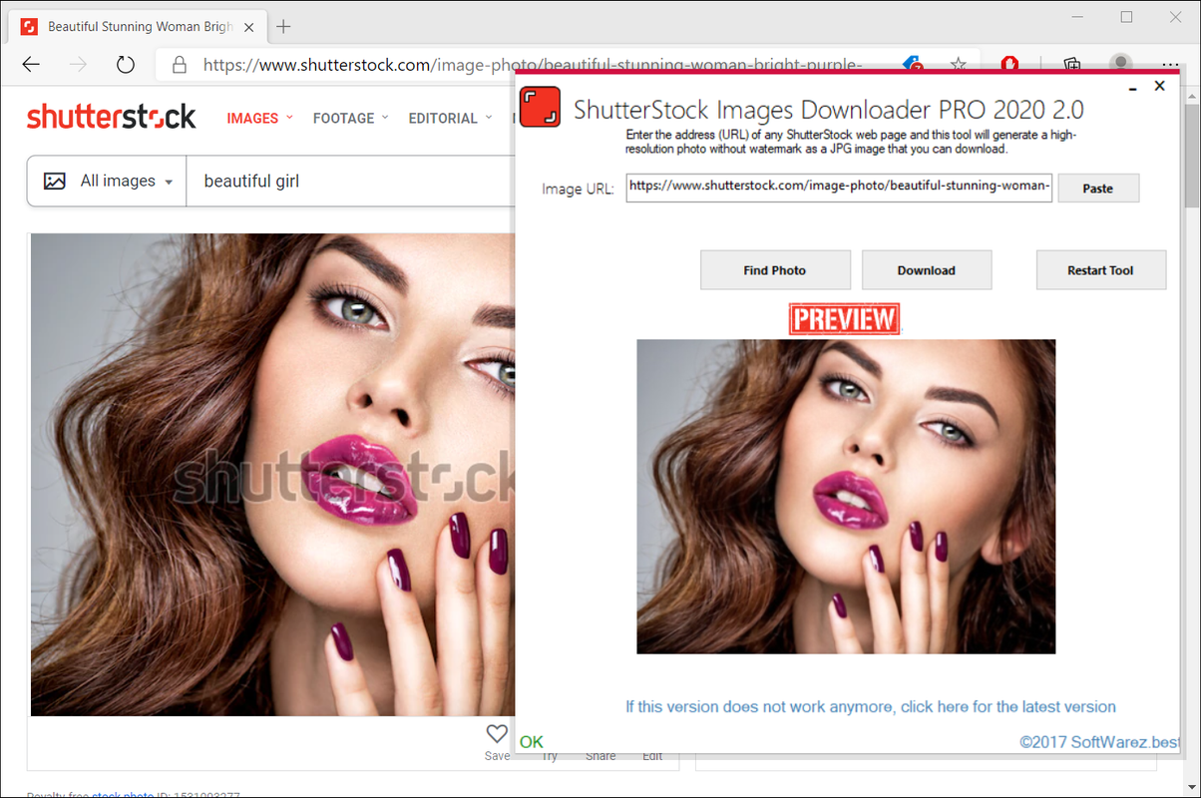Close the Beautiful Stunning Woman tab

point(250,27)
